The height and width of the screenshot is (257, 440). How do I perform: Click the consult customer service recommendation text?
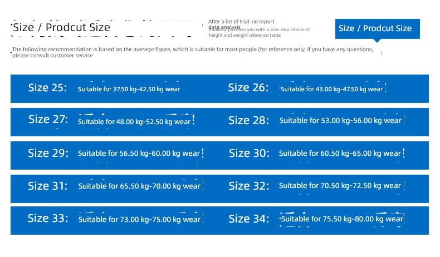pos(193,52)
